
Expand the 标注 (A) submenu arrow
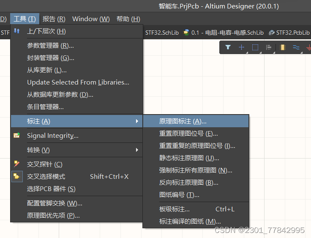137,121
